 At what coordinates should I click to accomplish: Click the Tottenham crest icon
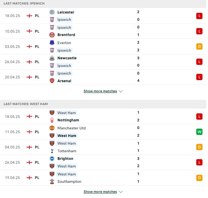tap(52, 151)
